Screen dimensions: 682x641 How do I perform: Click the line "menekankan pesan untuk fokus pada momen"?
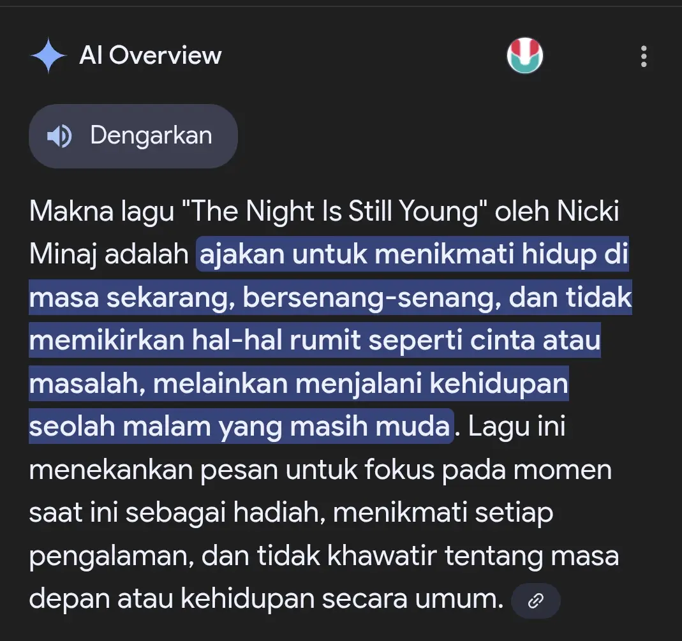tap(320, 469)
